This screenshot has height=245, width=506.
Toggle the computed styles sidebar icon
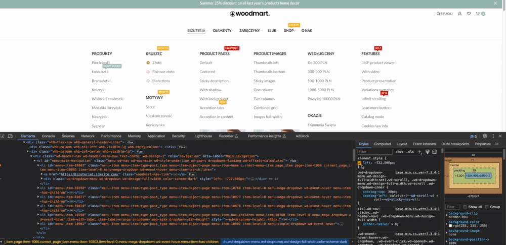434,152
